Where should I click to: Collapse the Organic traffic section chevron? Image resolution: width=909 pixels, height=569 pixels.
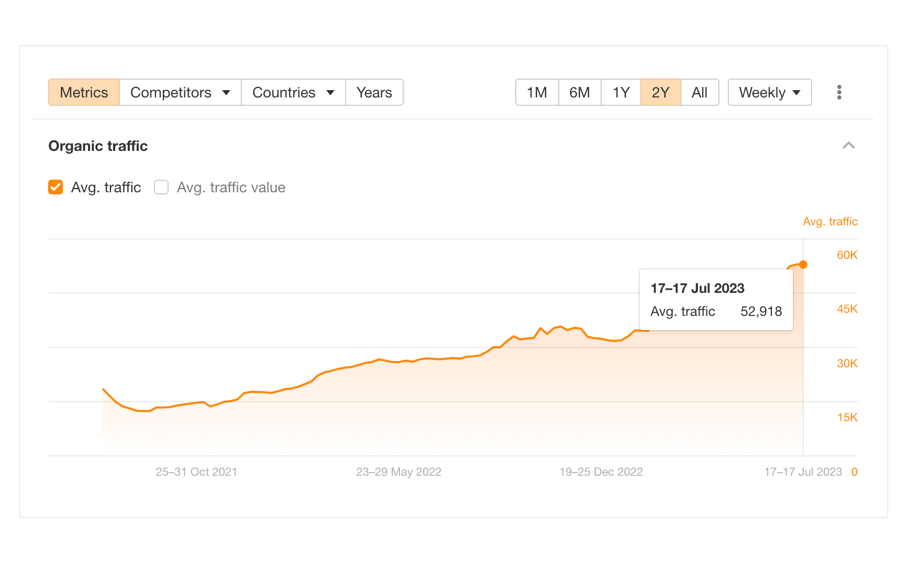[848, 145]
